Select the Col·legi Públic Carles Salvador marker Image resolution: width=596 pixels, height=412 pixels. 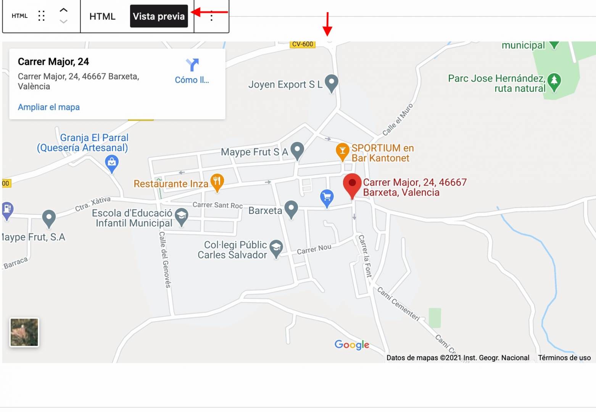coord(276,249)
